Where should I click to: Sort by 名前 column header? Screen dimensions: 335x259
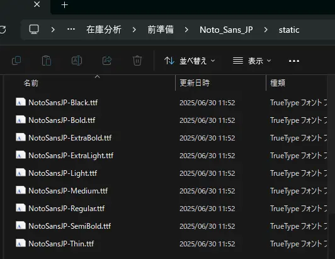[x=31, y=83]
